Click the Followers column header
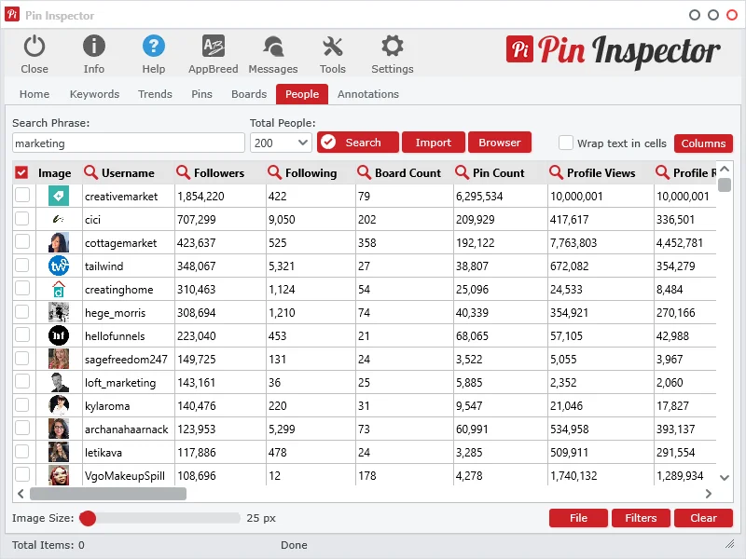Screen dimensions: 746x559 coord(219,172)
